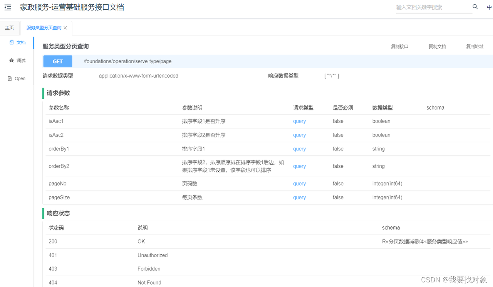Click schema R«分页数据消息体«服务类型响应值»»
This screenshot has width=493, height=287.
click(425, 241)
